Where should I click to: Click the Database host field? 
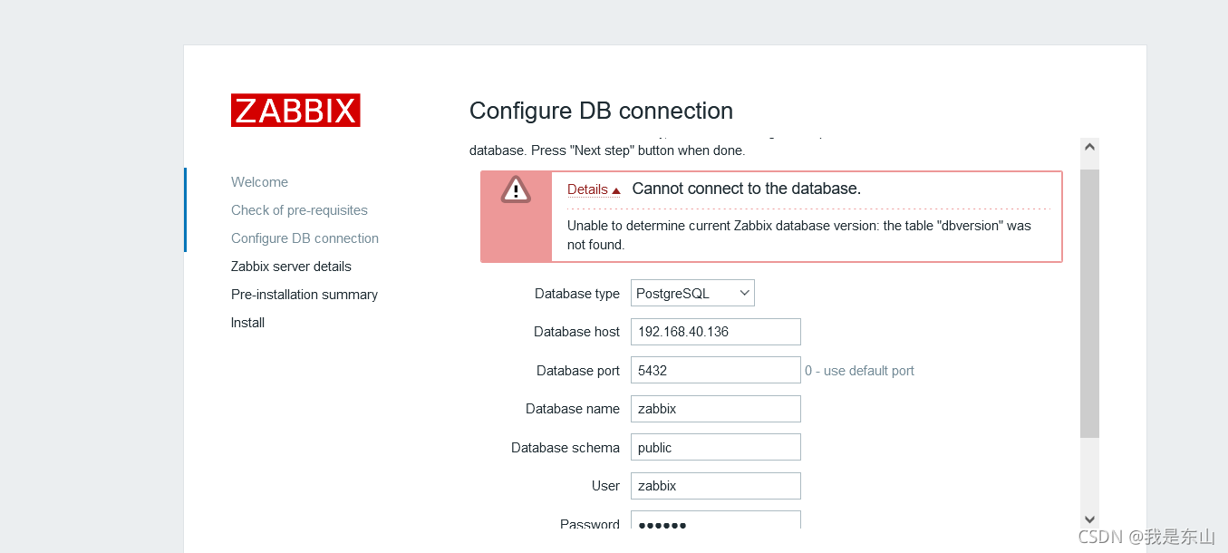[716, 332]
